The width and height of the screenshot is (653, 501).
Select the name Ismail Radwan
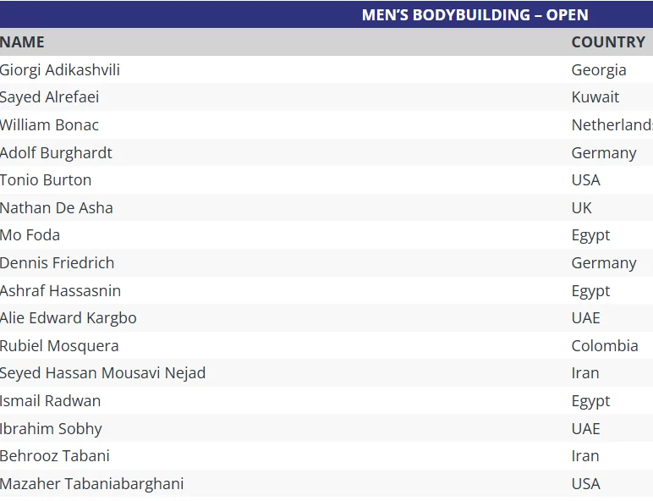(x=50, y=401)
